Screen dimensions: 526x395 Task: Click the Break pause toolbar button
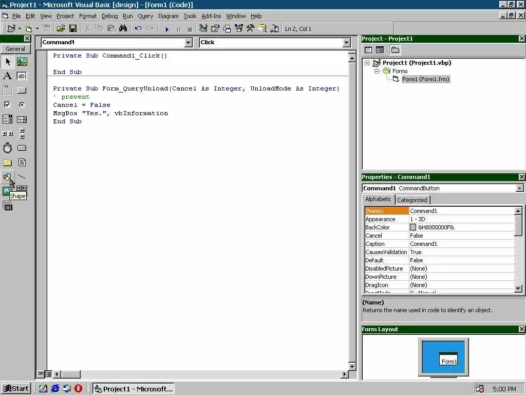tap(178, 29)
